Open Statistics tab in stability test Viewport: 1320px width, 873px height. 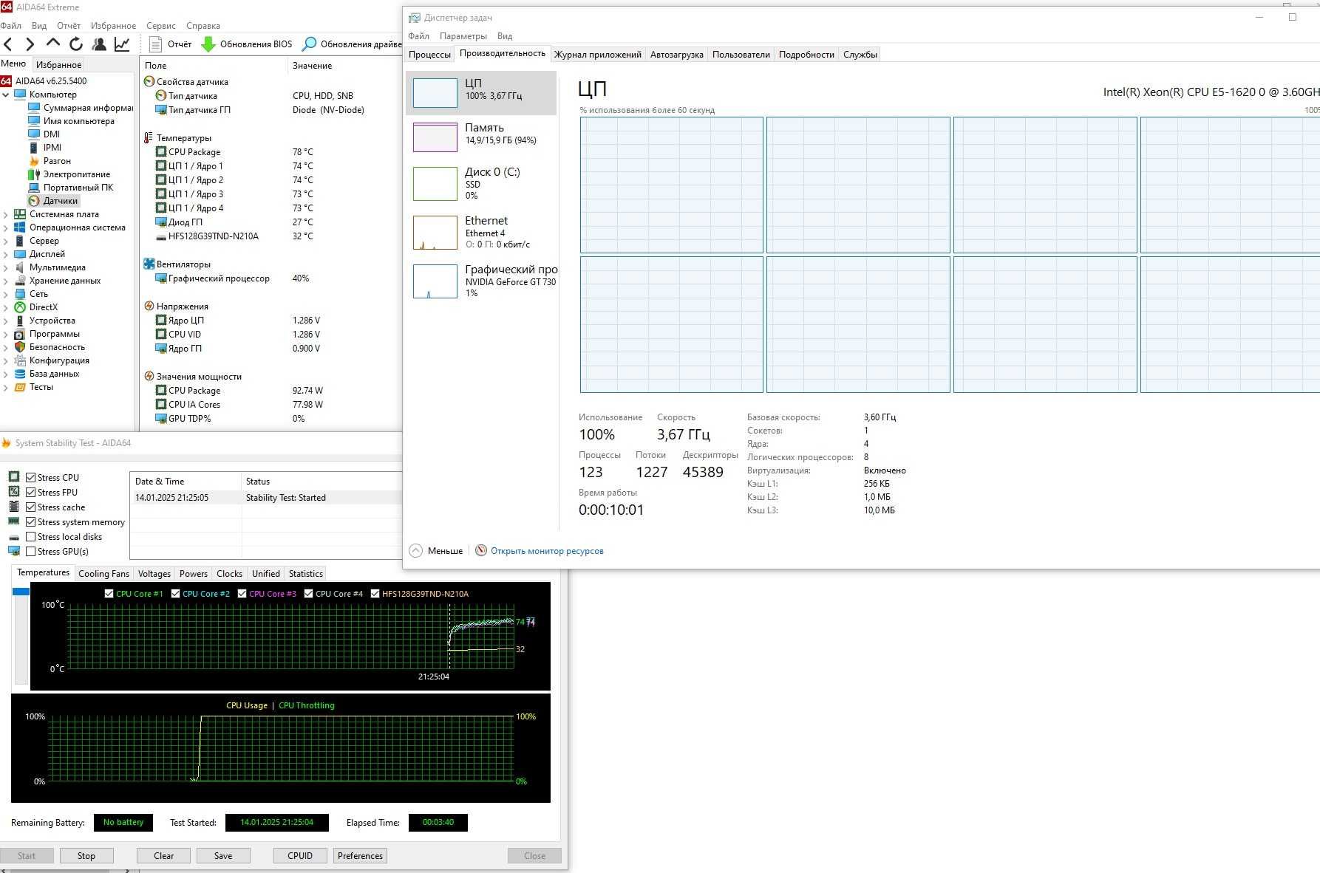click(305, 574)
